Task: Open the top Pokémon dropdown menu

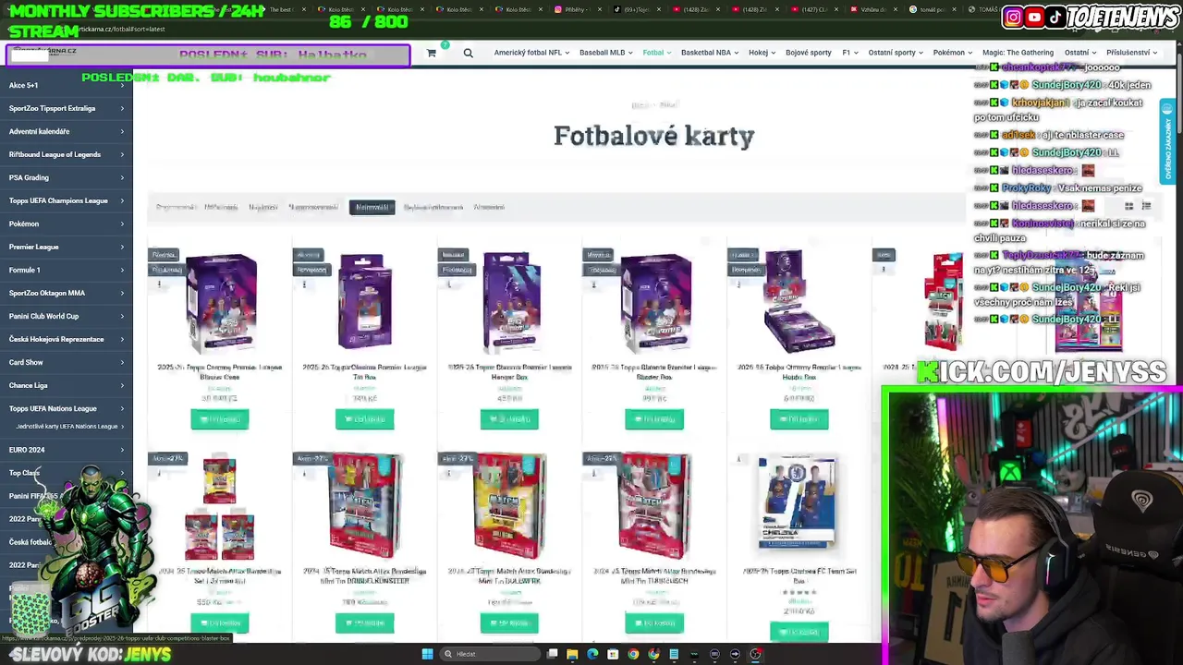Action: pyautogui.click(x=952, y=53)
